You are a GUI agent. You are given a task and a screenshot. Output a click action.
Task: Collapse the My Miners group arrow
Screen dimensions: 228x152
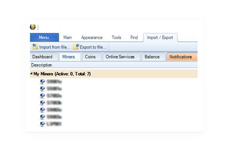point(31,73)
